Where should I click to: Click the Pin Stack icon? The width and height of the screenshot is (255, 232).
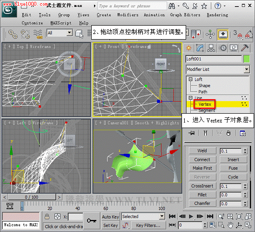191,133
